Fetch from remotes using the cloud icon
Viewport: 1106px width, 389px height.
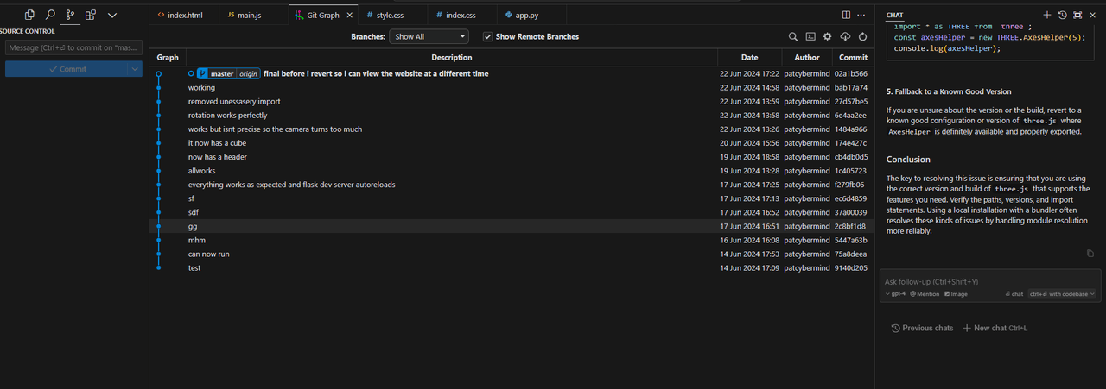[845, 37]
